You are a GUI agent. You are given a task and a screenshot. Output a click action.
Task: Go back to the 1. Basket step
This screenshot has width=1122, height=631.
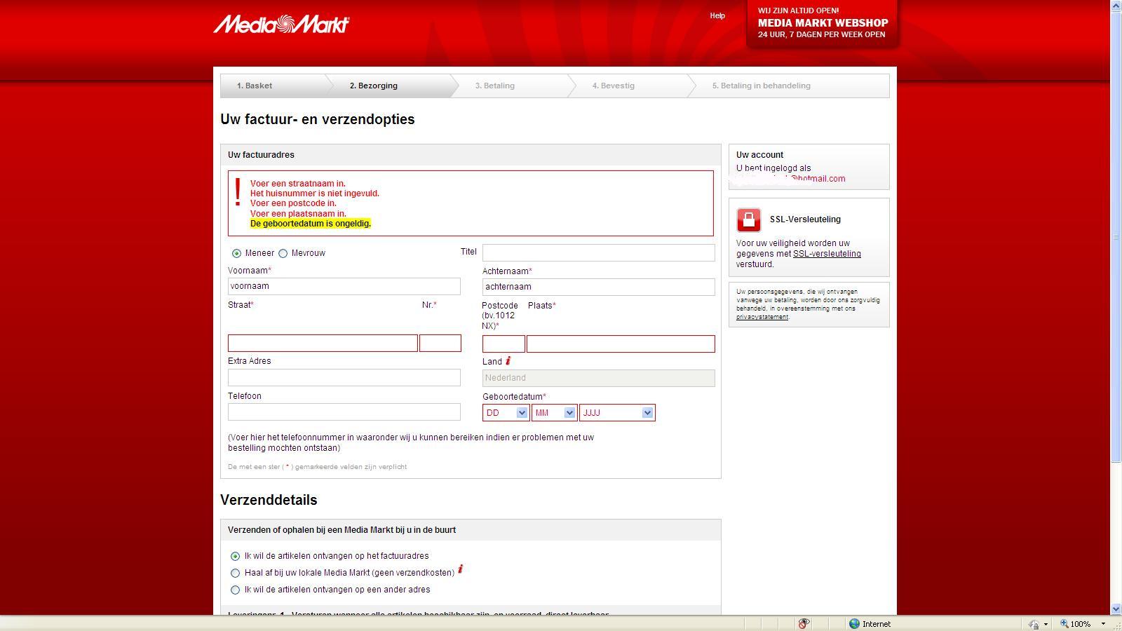pos(255,86)
